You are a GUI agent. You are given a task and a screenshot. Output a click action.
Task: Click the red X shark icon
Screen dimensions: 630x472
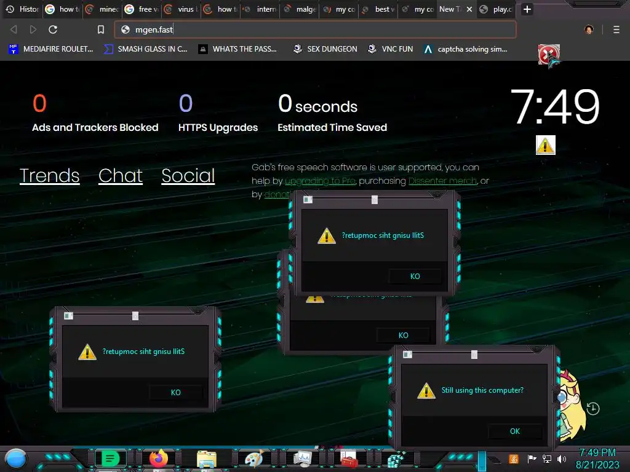click(x=549, y=55)
